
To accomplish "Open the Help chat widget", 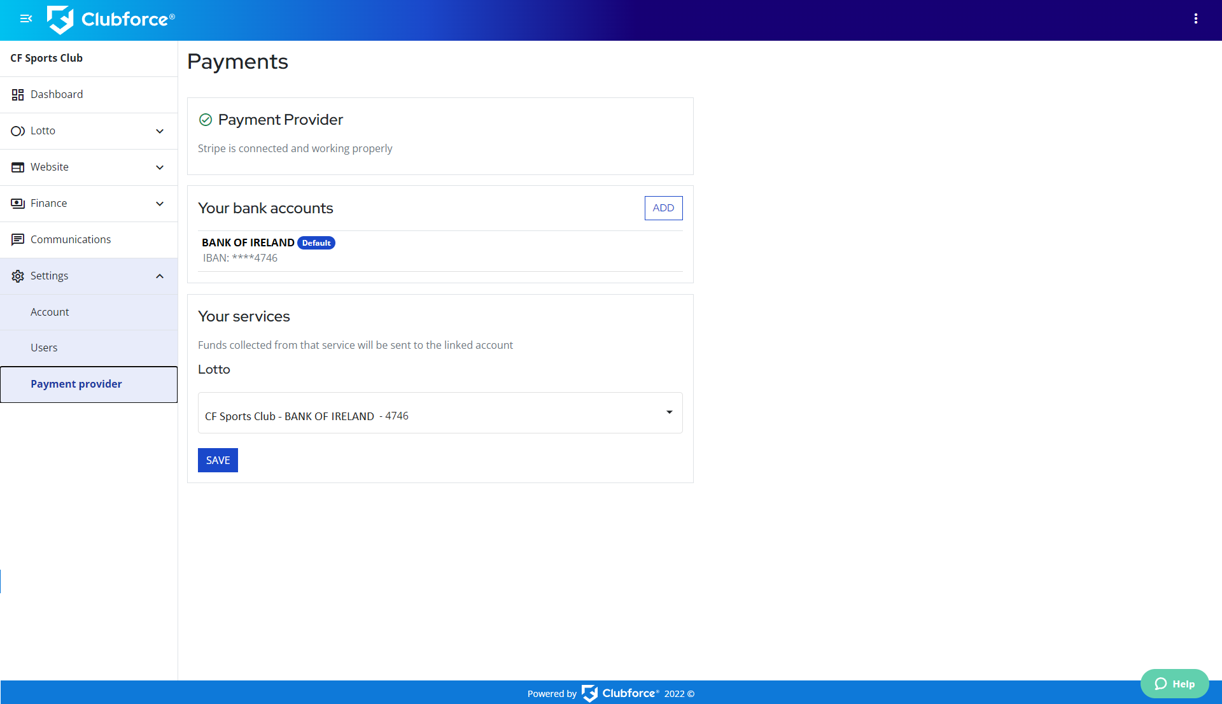I will click(x=1174, y=684).
